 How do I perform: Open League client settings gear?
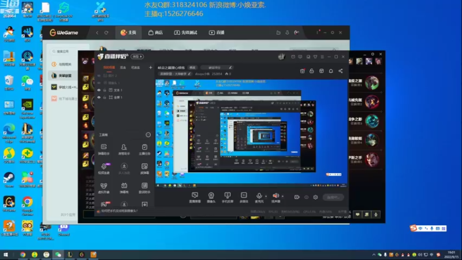[x=372, y=54]
